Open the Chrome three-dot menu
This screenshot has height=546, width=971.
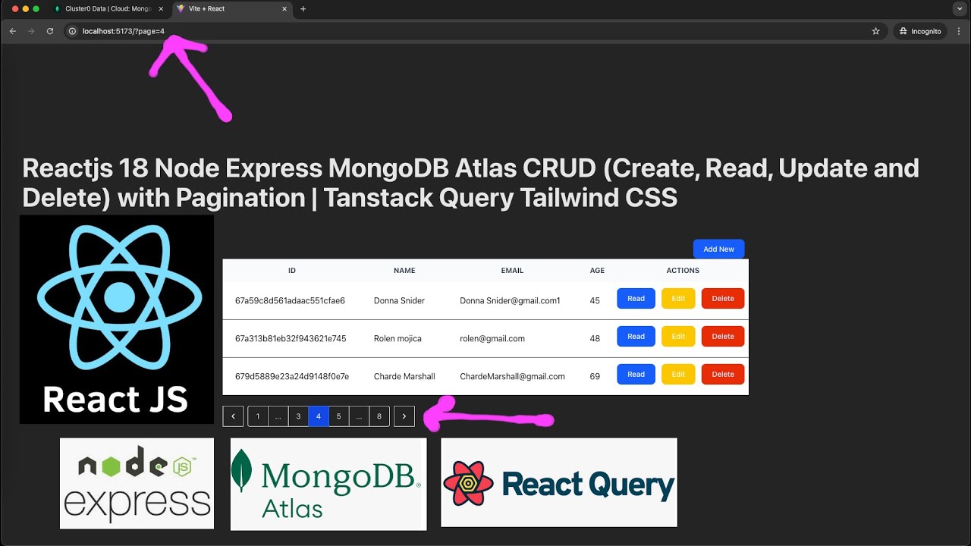point(959,31)
